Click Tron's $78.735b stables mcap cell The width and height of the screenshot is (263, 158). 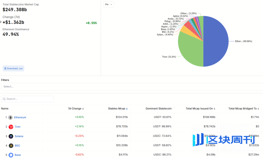[122, 127]
